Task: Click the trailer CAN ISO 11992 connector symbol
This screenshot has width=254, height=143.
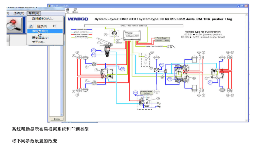Action: 171,47
